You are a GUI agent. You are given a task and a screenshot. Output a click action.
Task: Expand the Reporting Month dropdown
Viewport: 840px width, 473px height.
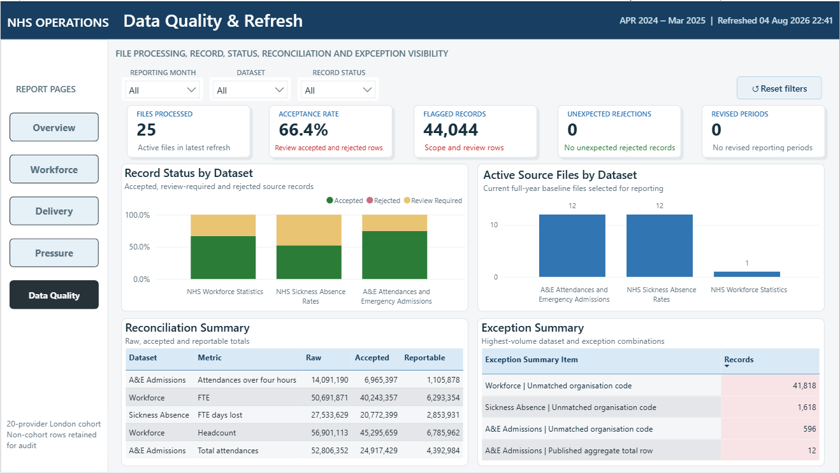click(x=163, y=90)
